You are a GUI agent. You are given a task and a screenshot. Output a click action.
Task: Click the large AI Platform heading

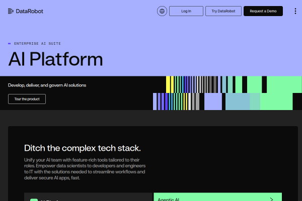coord(55,60)
